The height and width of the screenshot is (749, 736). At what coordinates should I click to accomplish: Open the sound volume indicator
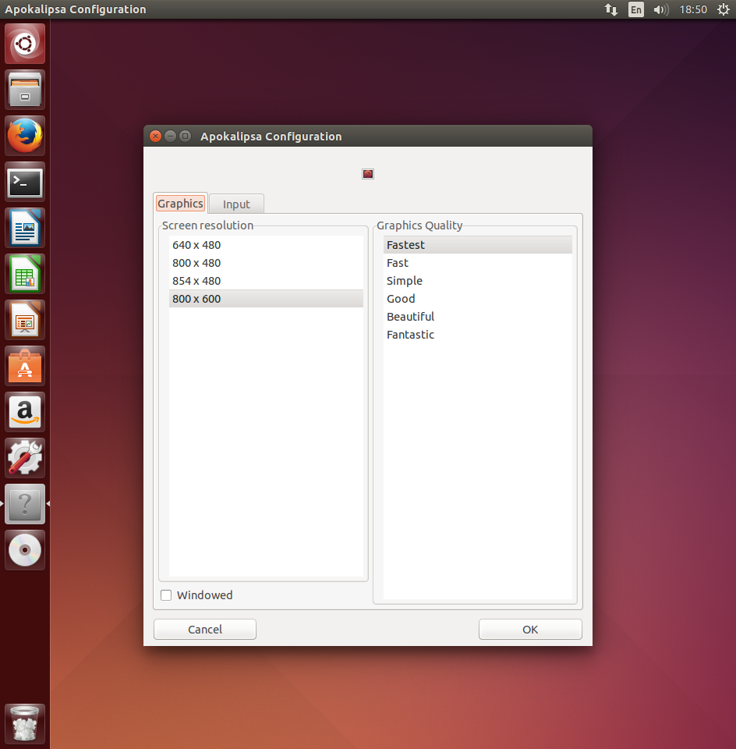(x=661, y=9)
